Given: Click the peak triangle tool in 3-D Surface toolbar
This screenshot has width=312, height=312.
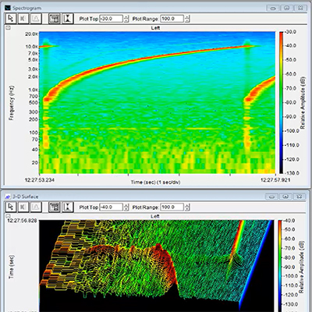Looking at the screenshot, I should (36, 207).
